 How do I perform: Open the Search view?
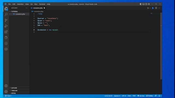(x=6, y=14)
